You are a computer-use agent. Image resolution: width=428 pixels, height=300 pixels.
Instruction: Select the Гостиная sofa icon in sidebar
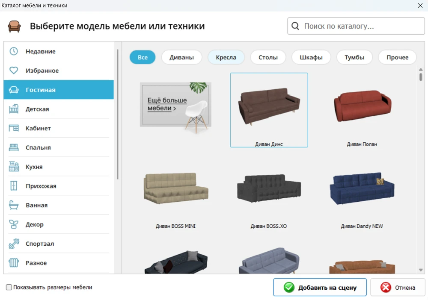tap(13, 89)
